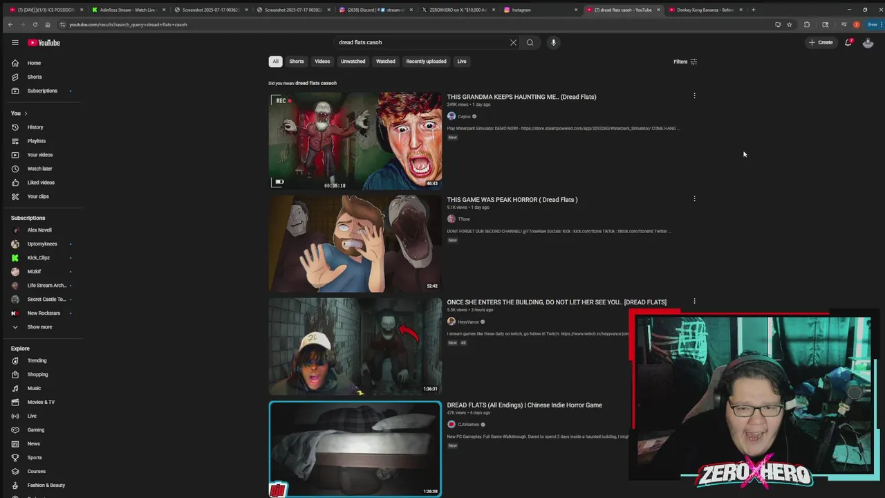Open the Caylus channel link
Image resolution: width=885 pixels, height=498 pixels.
[464, 116]
